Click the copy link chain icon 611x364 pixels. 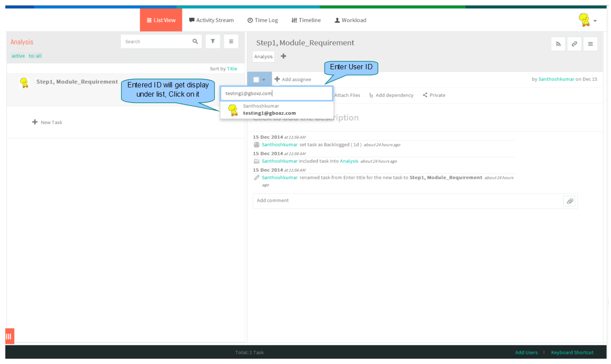tap(574, 44)
